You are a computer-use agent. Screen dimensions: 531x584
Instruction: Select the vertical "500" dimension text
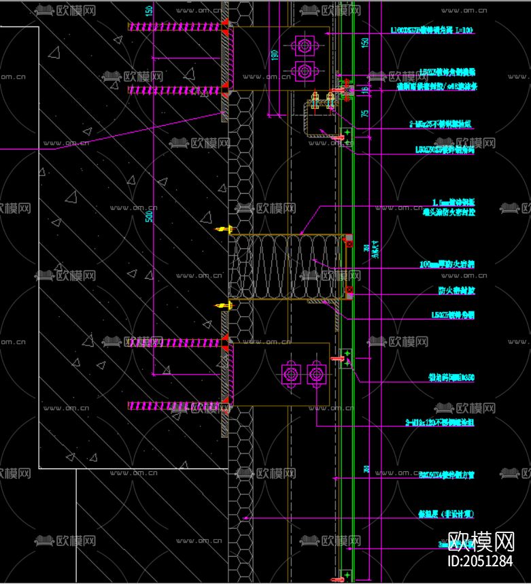[x=149, y=216]
